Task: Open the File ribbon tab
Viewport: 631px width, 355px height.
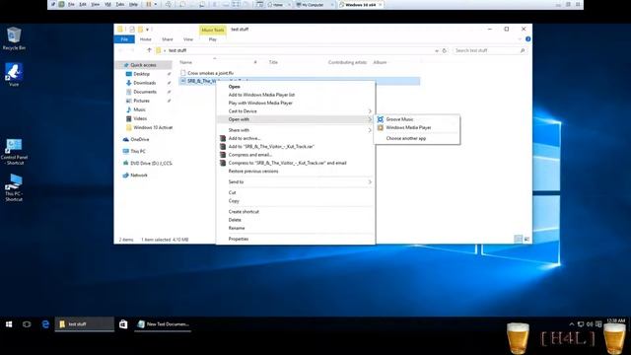Action: (124, 39)
